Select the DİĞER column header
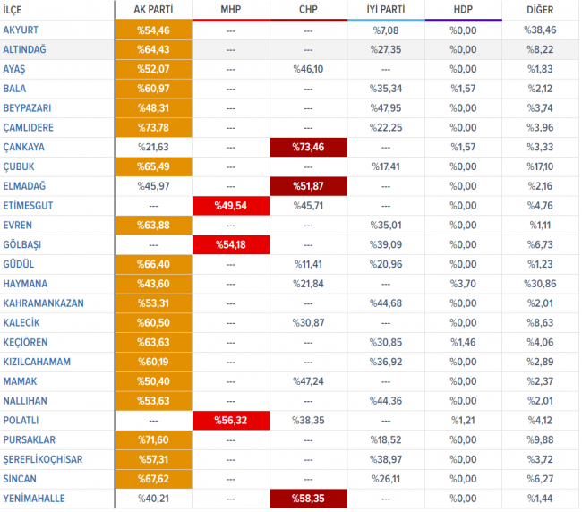 tap(539, 9)
